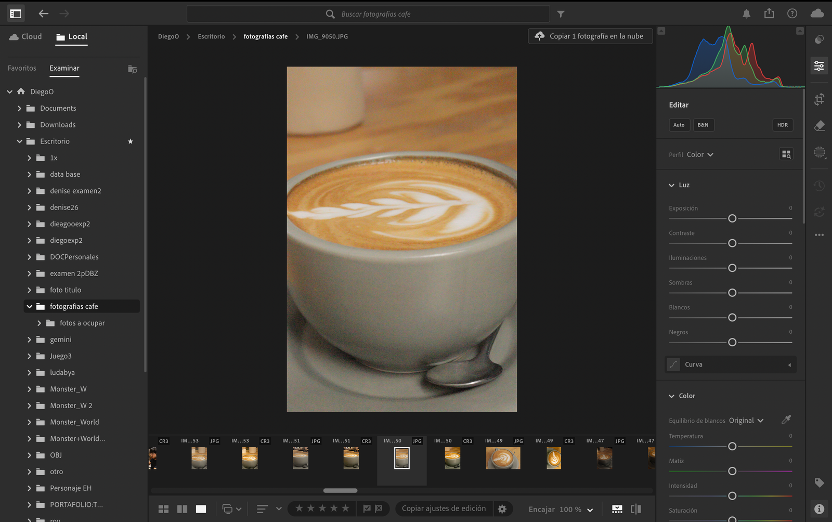
Task: Show the photo Info panel
Action: tap(819, 509)
